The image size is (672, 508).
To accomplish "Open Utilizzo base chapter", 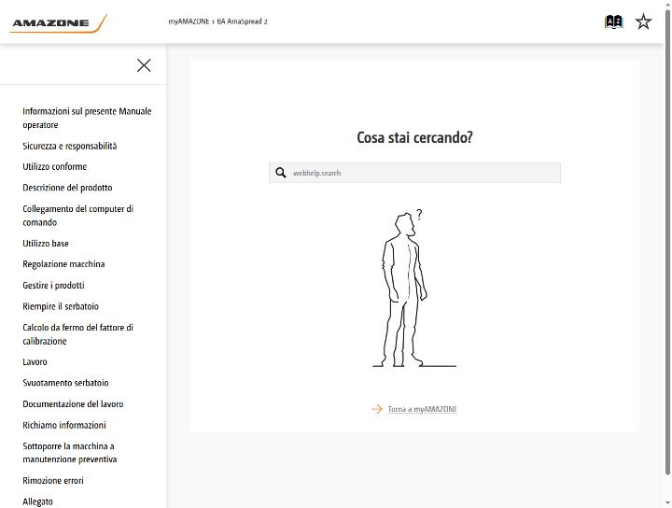I will (46, 244).
